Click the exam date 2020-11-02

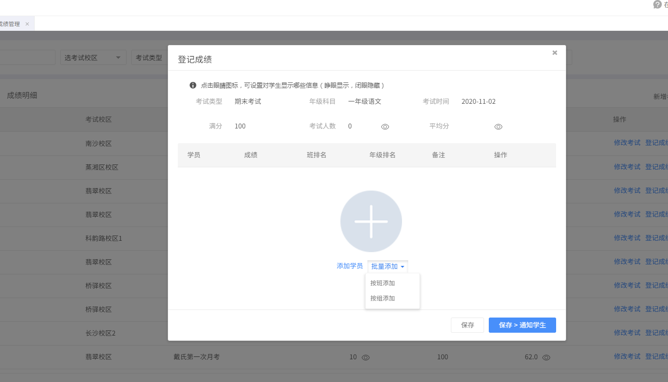(x=478, y=101)
